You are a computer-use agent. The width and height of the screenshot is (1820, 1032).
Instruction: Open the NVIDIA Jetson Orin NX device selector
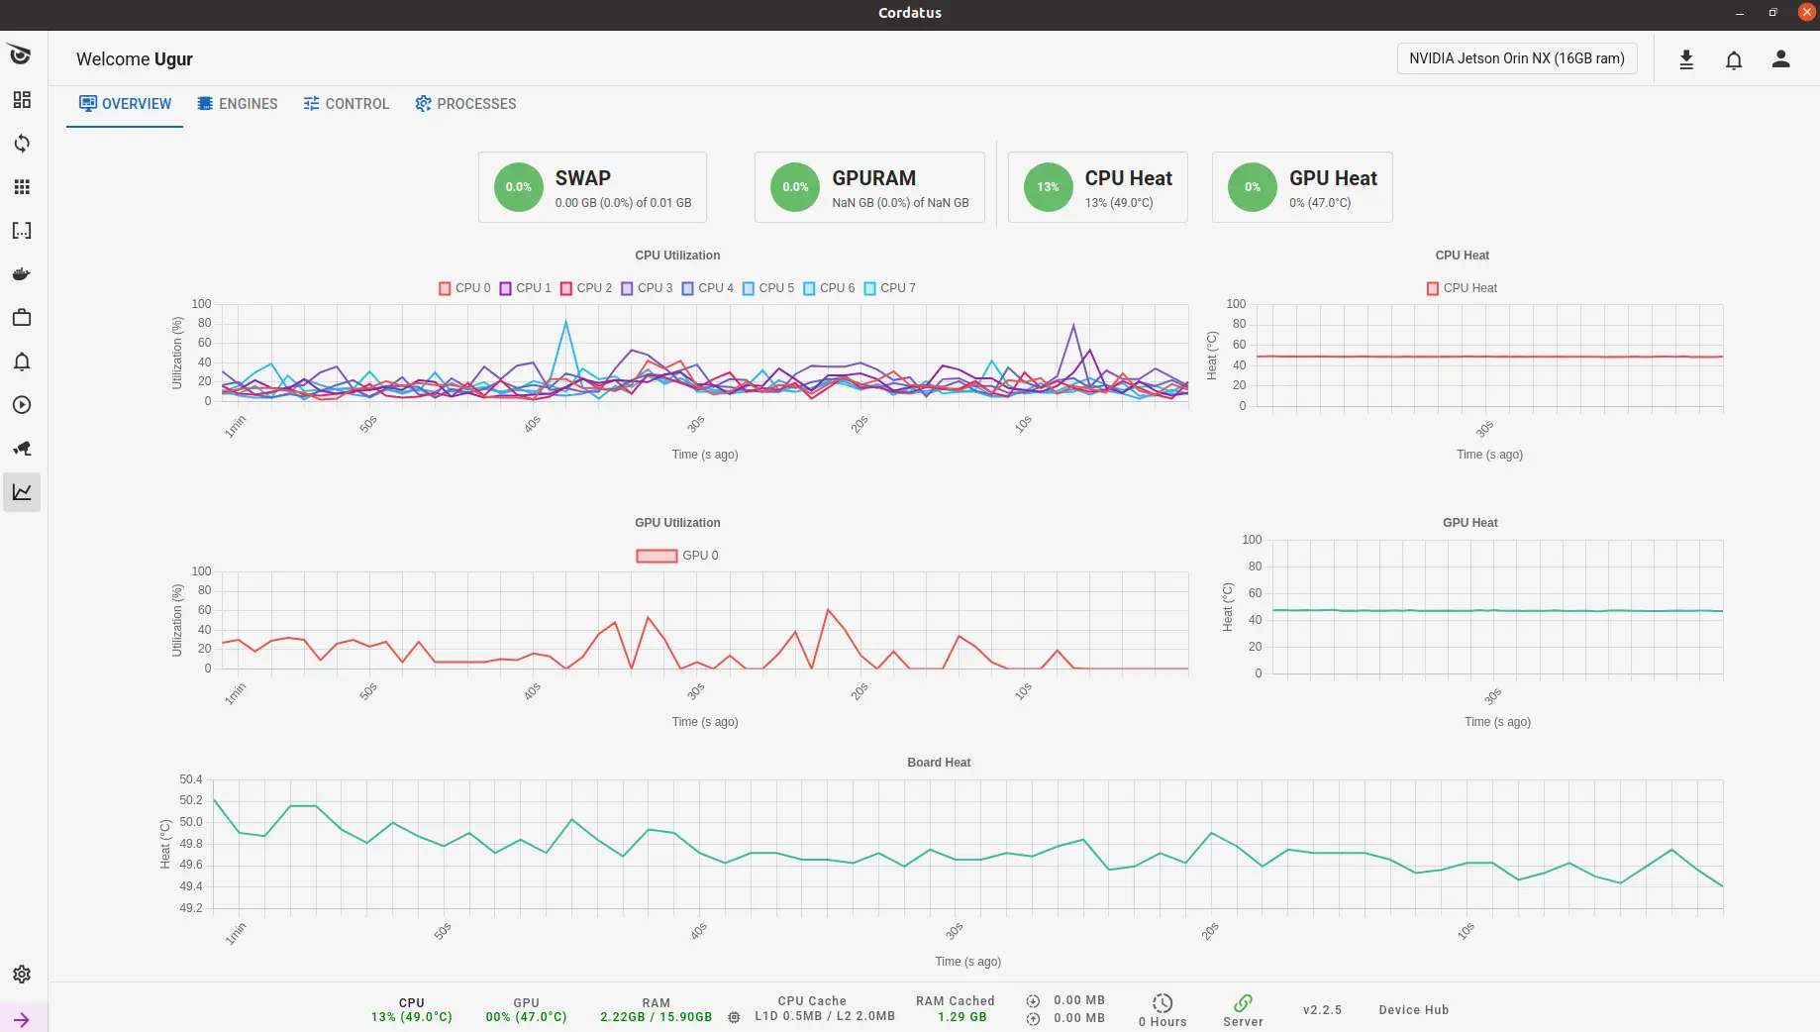coord(1517,58)
